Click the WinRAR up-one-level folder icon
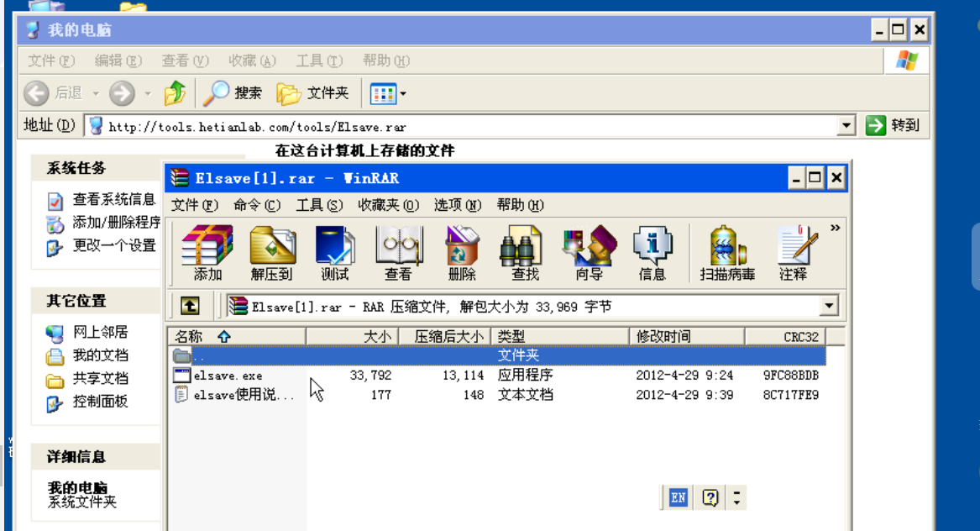980x531 pixels. coord(190,306)
